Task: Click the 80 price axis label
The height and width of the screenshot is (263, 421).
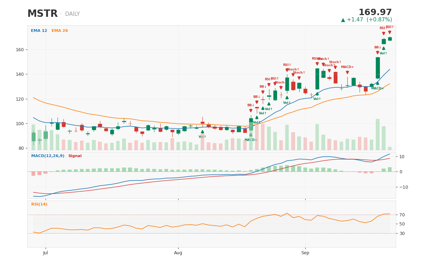Action: pos(21,148)
